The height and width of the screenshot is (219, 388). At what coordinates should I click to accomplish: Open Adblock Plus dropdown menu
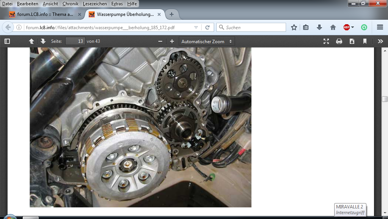(349, 27)
